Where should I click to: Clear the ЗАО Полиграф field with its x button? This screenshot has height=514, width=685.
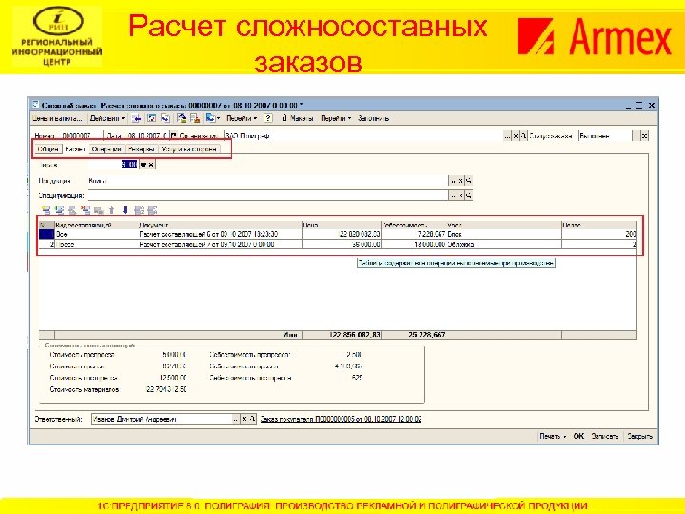point(515,136)
